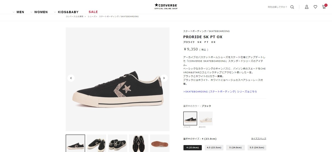Image resolution: width=332 pixels, height=152 pixels.
Task: Open the user account icon
Action: (307, 7)
